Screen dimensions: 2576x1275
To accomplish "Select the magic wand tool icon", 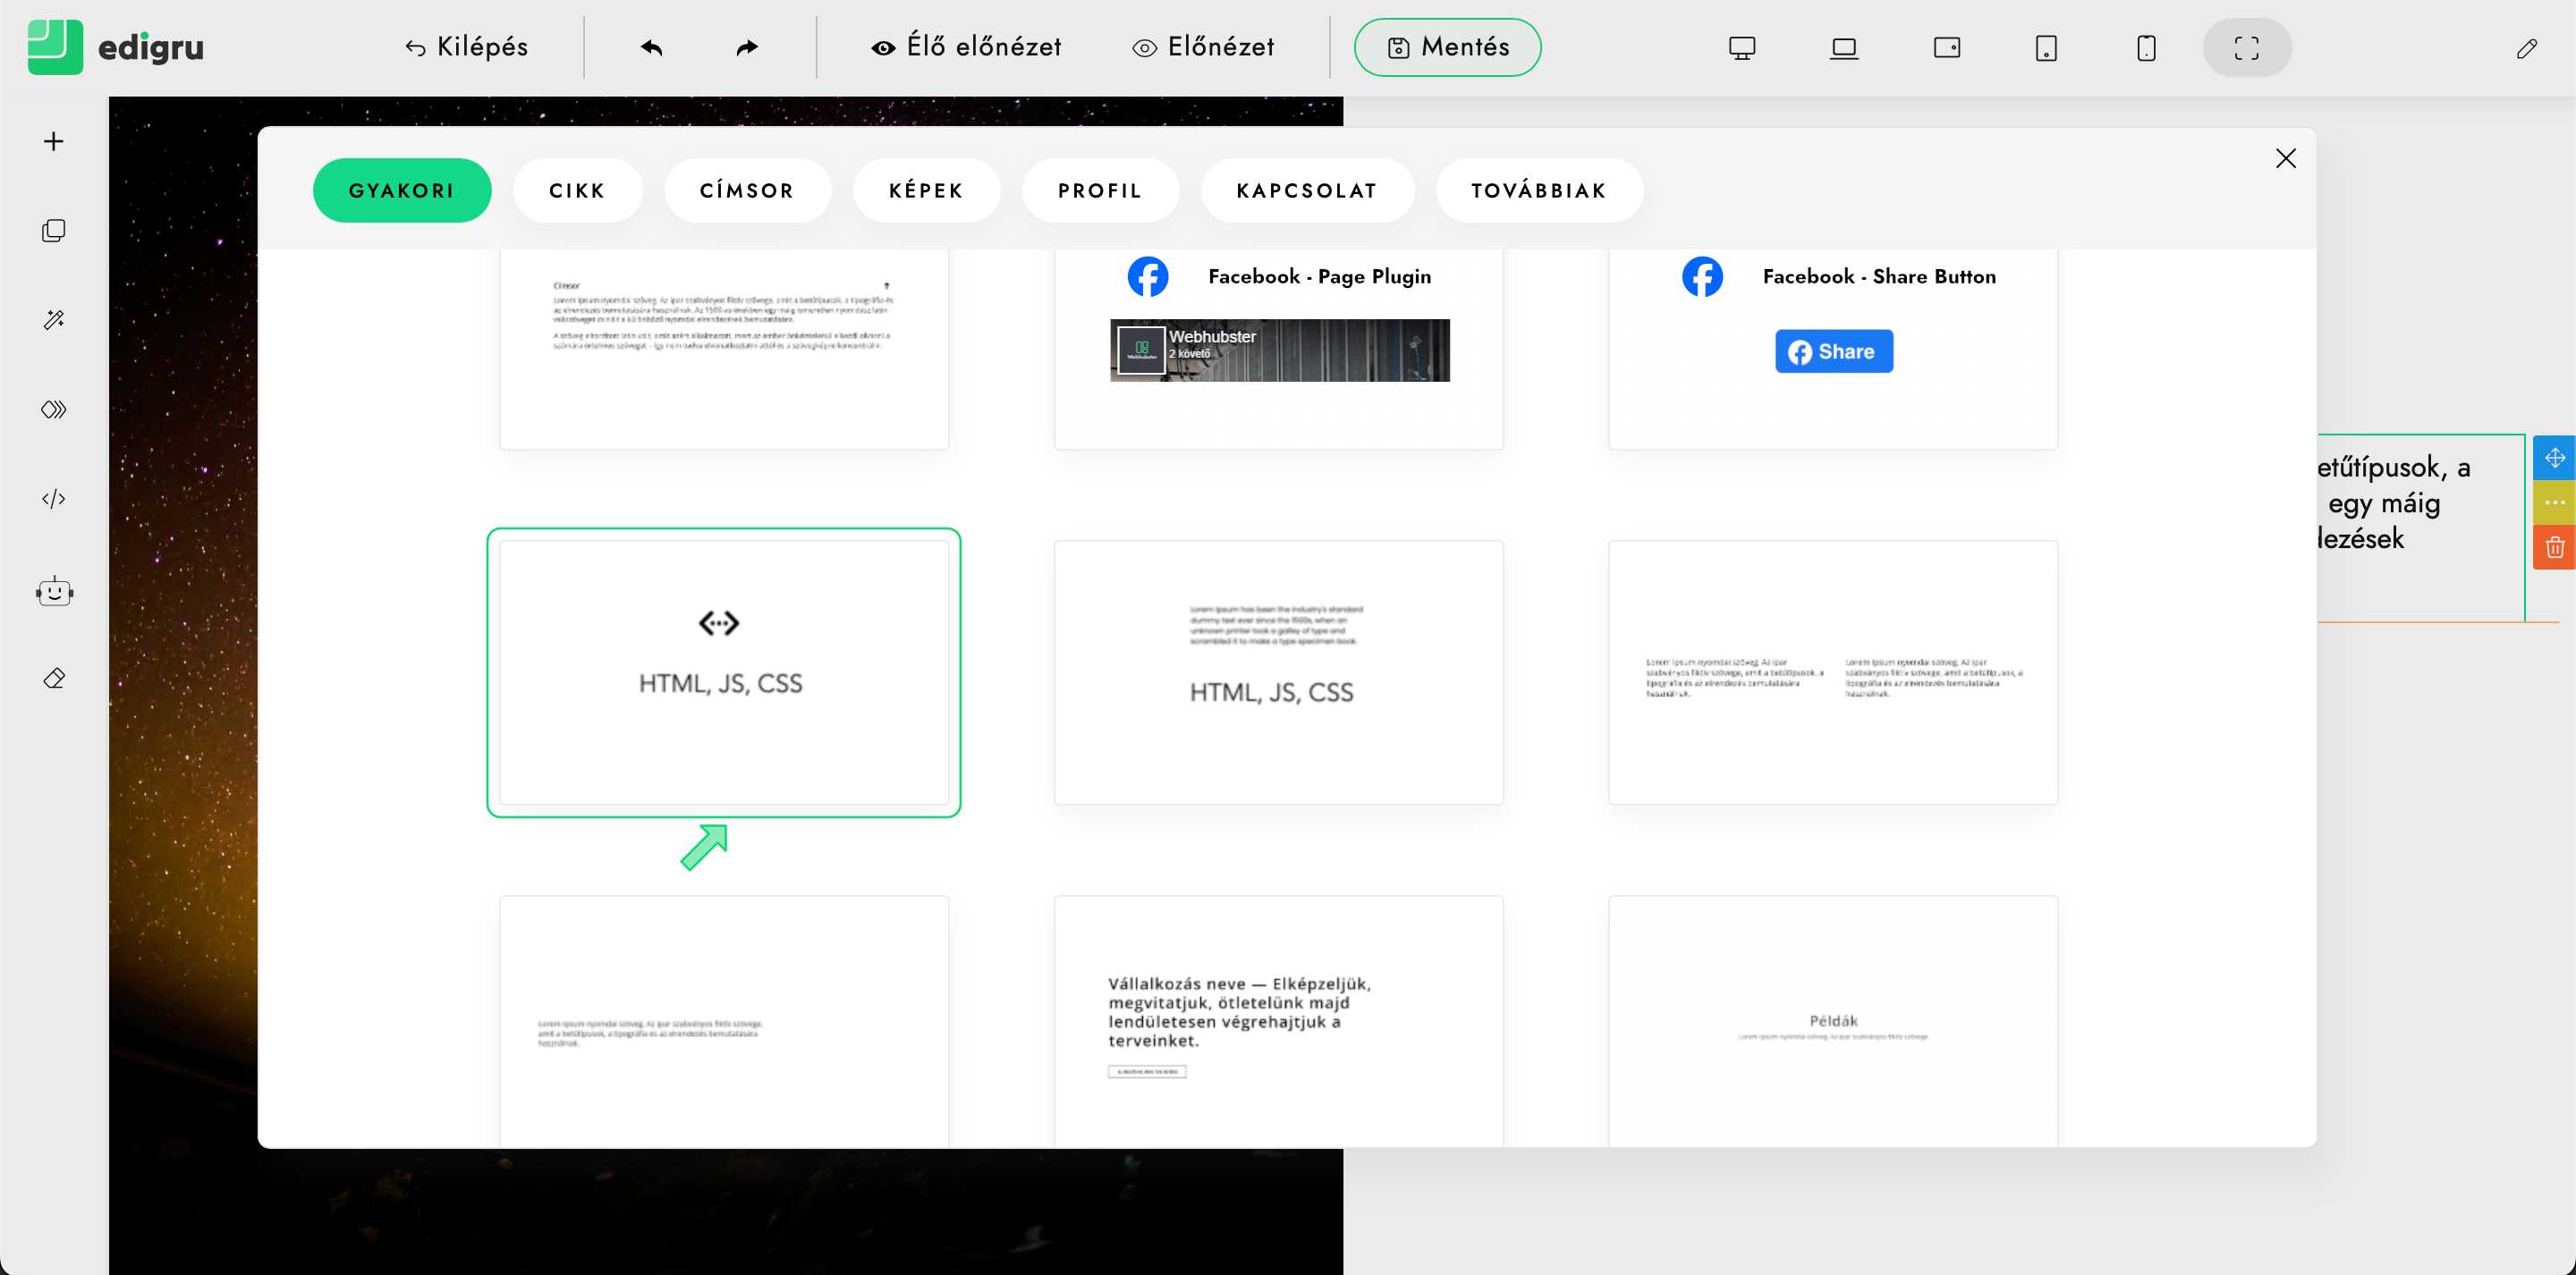I will click(x=54, y=320).
